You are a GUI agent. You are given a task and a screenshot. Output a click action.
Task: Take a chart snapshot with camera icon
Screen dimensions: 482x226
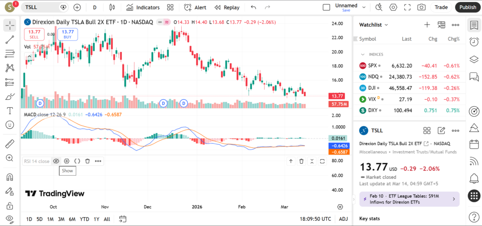[421, 8]
